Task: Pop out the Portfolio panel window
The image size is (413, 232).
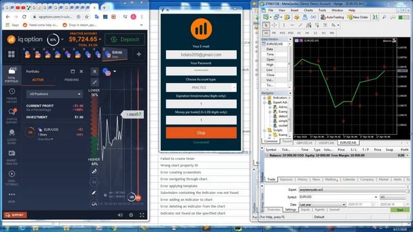Action: click(73, 72)
